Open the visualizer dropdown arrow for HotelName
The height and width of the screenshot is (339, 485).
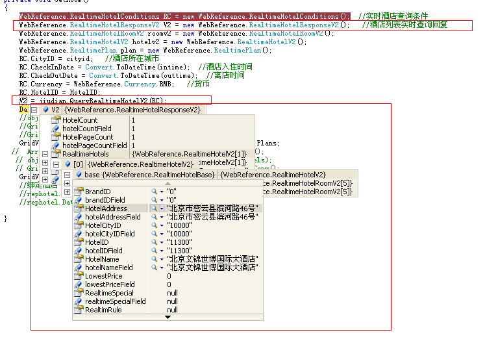click(162, 259)
